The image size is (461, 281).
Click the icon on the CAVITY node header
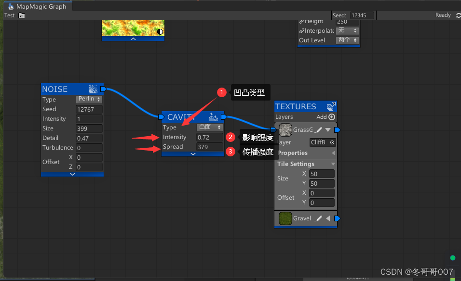coord(214,116)
